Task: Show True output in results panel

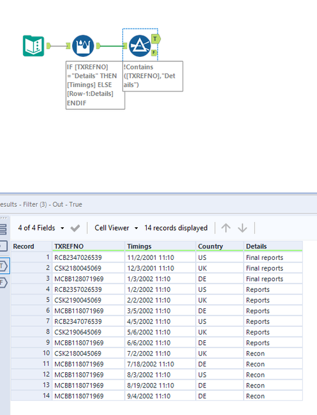Action: pyautogui.click(x=4, y=266)
